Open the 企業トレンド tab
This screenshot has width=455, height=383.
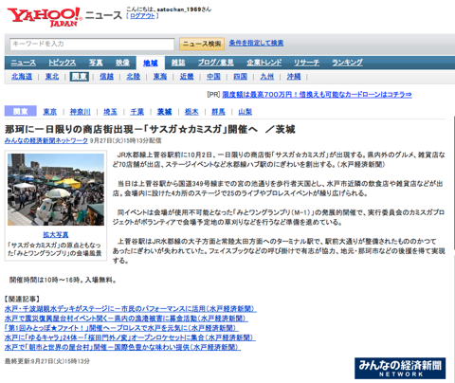tap(264, 63)
